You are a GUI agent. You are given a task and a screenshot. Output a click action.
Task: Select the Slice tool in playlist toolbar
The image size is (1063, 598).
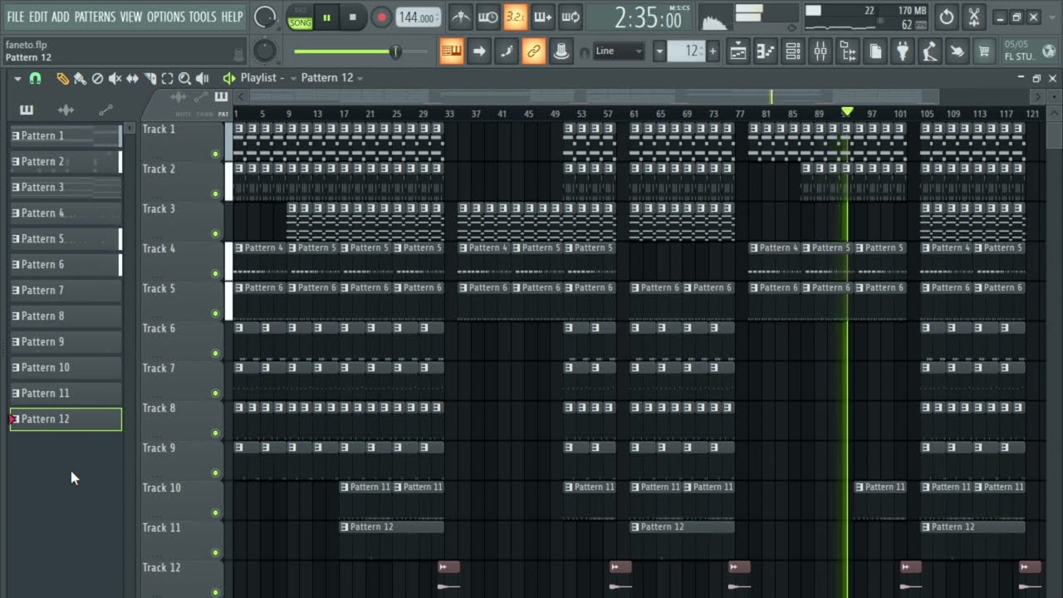[x=150, y=78]
